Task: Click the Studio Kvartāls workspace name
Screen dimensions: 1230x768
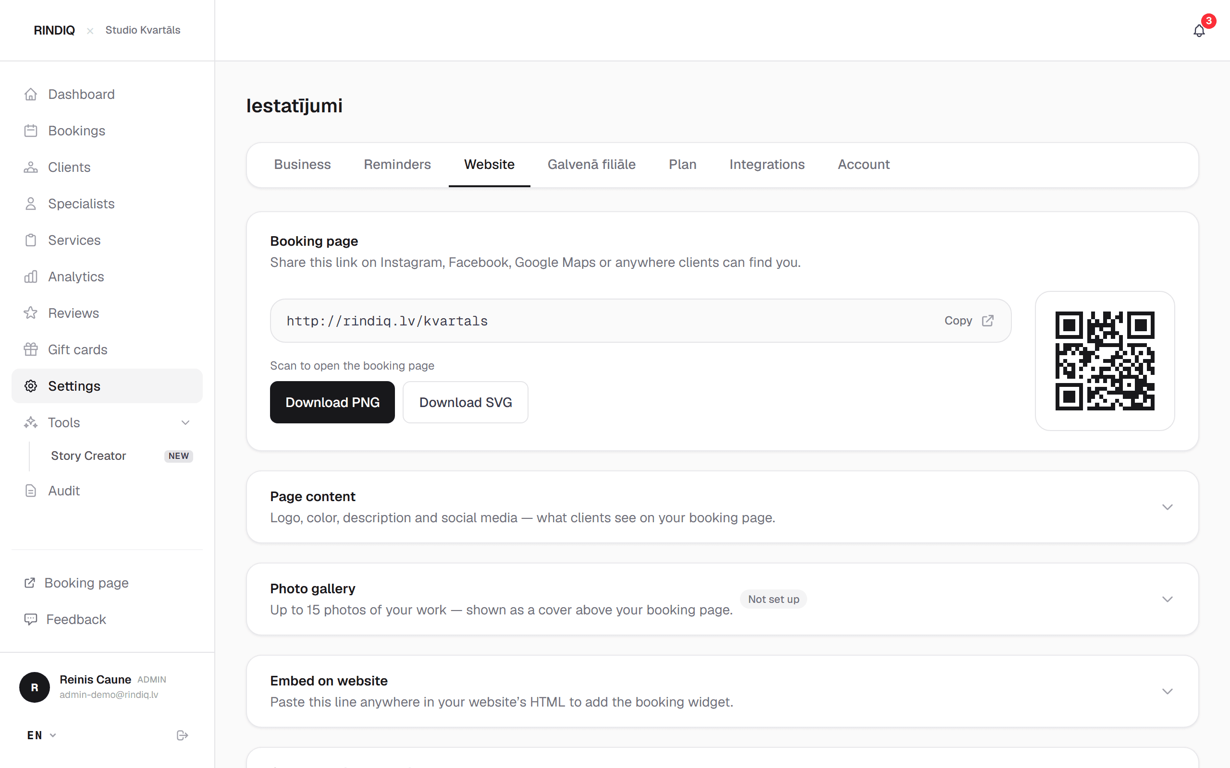Action: click(x=143, y=30)
